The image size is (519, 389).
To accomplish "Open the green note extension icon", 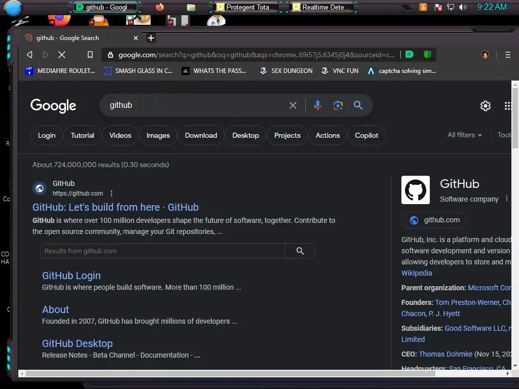I will pos(410,54).
